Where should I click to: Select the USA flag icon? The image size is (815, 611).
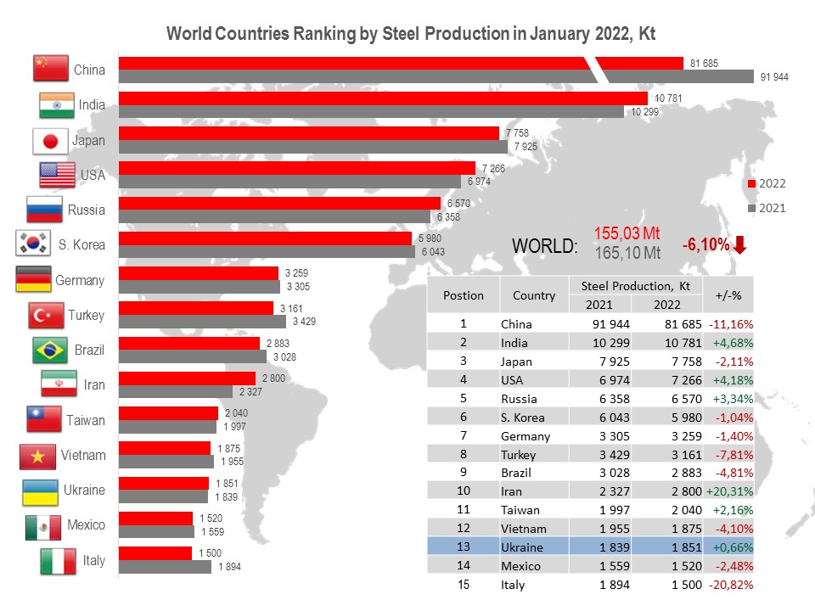(57, 175)
